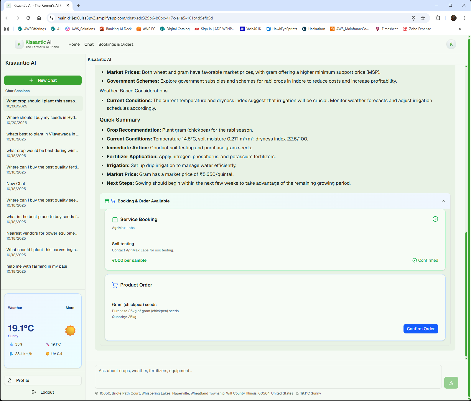This screenshot has height=401, width=471.
Task: Click the UV index icon
Action: click(47, 354)
